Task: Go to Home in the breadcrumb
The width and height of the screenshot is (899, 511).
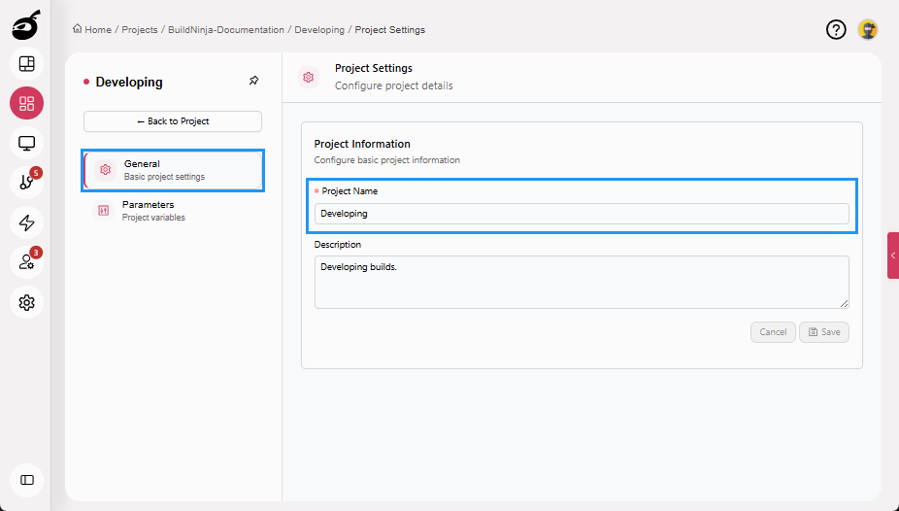Action: (x=98, y=30)
